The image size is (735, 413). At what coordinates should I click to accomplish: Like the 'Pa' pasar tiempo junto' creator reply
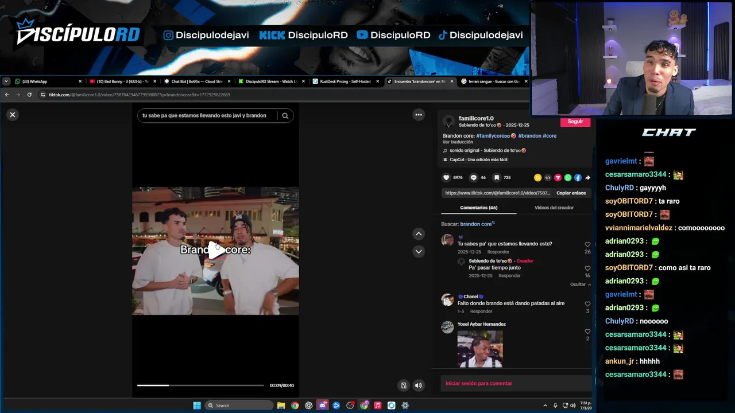tap(587, 268)
